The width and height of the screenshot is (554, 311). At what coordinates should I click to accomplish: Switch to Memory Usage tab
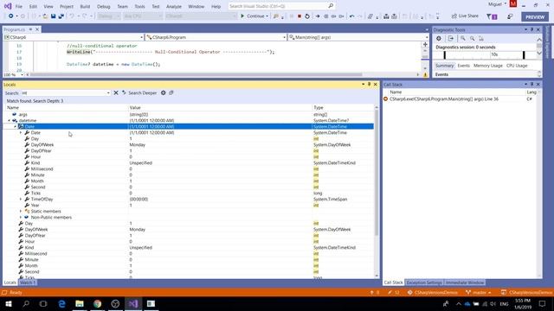488,66
